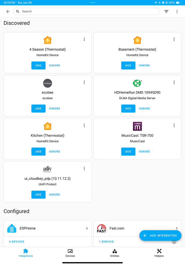Switch to the Entities tab
The width and height of the screenshot is (185, 265).
click(x=115, y=253)
